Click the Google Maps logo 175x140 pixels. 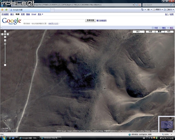tap(11, 21)
